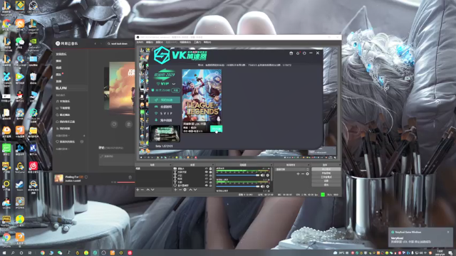Viewport: 456px width, 256px height.
Task: Open Steam from the desktop icons
Action: [20, 186]
